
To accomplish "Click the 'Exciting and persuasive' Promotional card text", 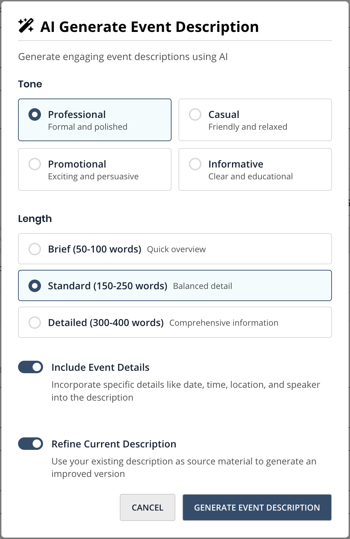I will (x=93, y=177).
